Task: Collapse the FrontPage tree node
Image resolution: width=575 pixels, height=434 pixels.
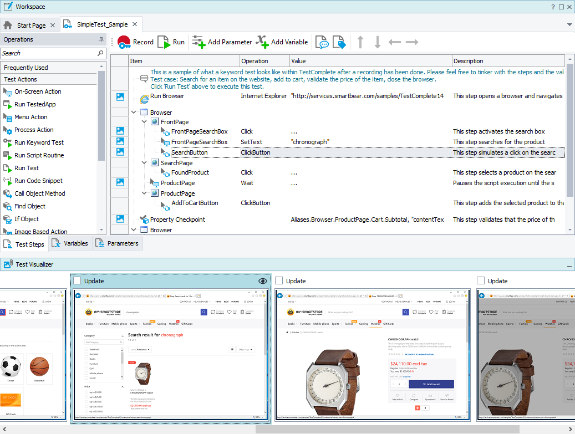Action: [x=144, y=122]
